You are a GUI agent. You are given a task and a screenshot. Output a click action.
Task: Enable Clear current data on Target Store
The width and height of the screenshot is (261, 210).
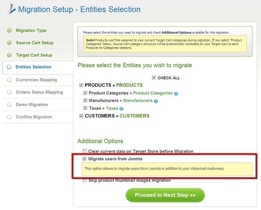click(x=85, y=152)
